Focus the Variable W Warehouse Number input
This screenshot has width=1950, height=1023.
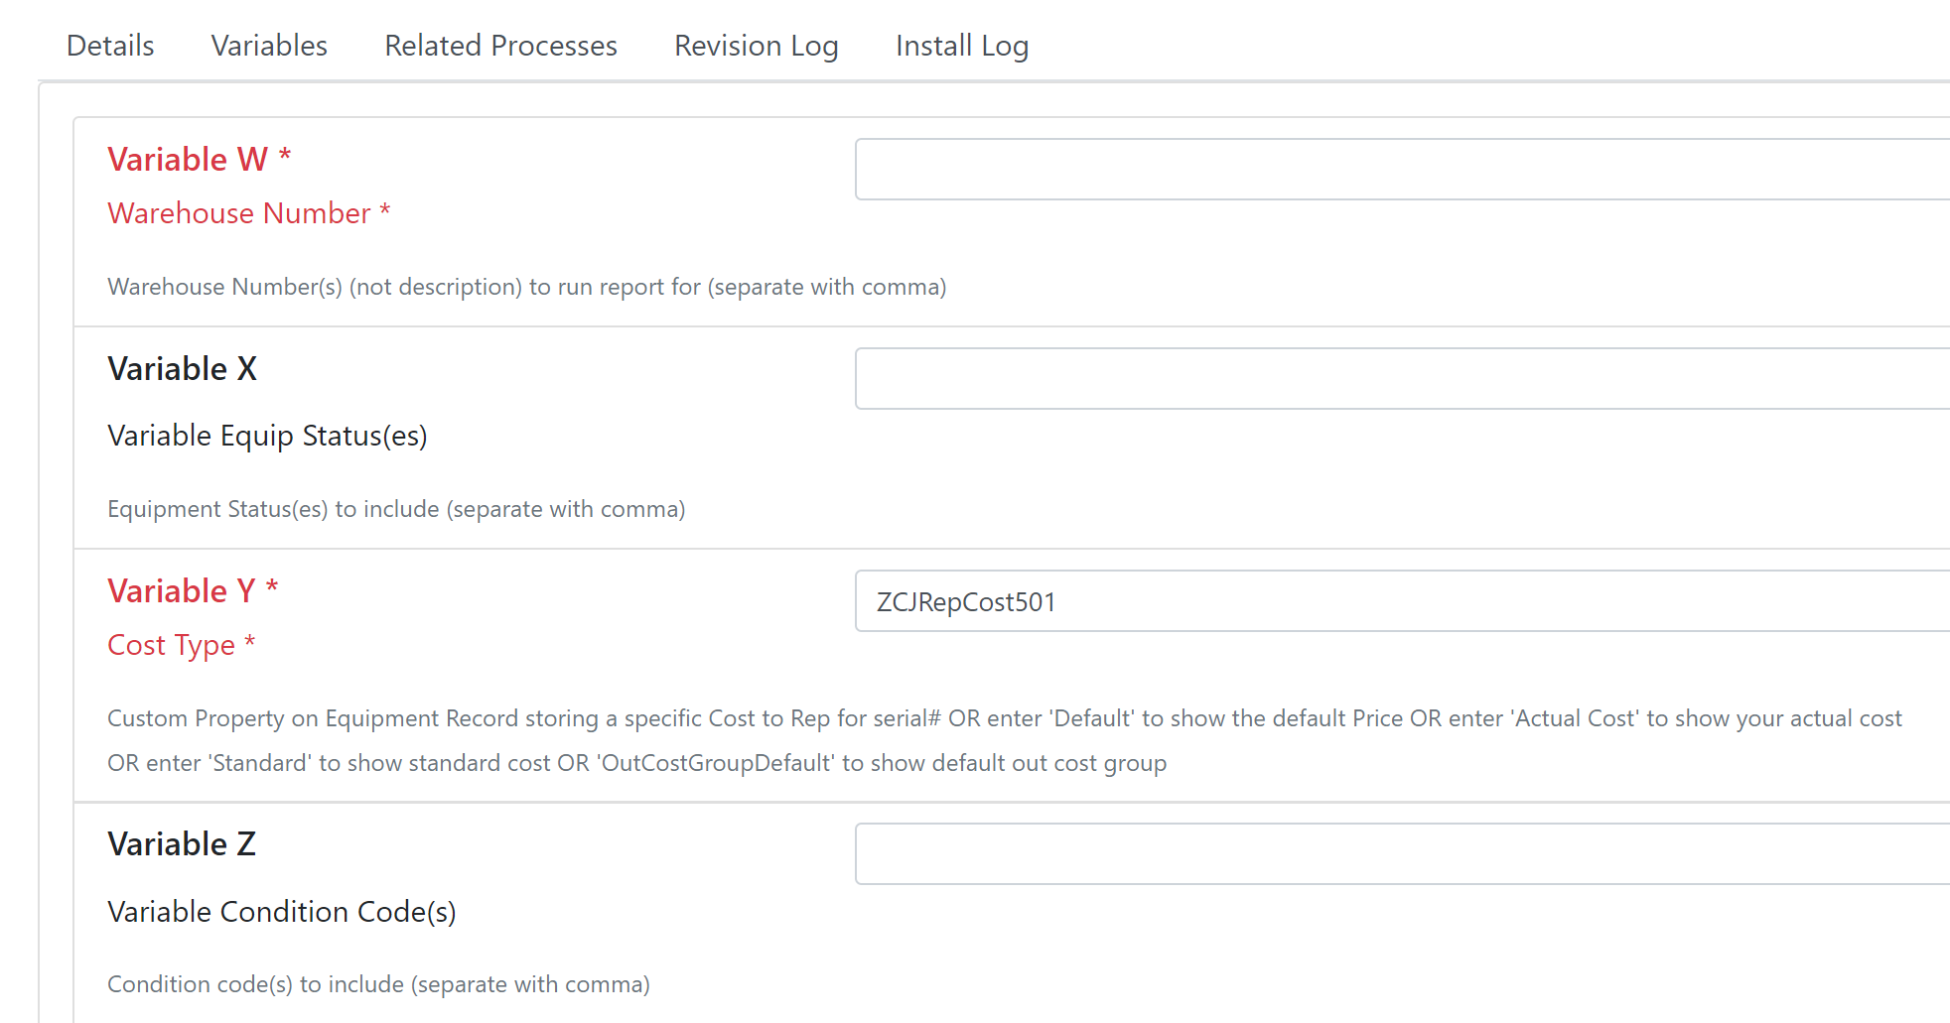1402,170
